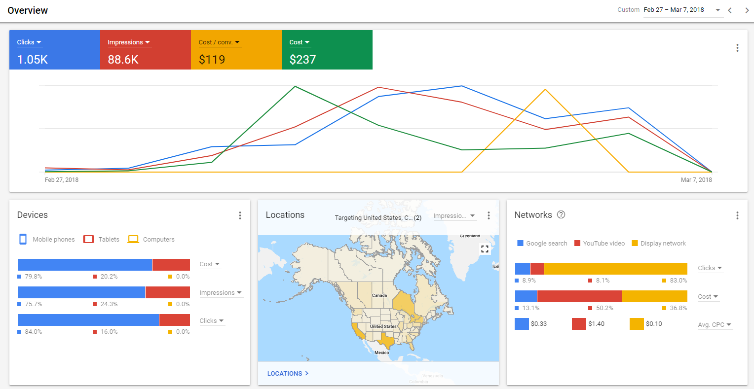Open the Locations Impressions metric dropdown
754x389 pixels.
[454, 216]
